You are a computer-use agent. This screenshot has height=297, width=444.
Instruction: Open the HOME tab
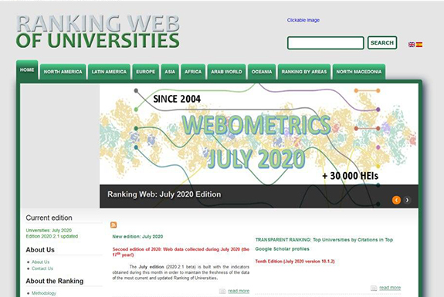point(27,70)
